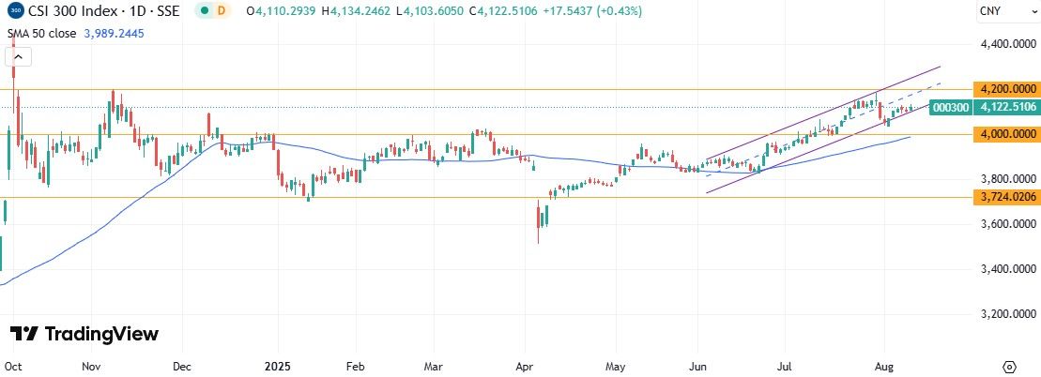Click the 3,724.0206 orange price label

[1005, 196]
